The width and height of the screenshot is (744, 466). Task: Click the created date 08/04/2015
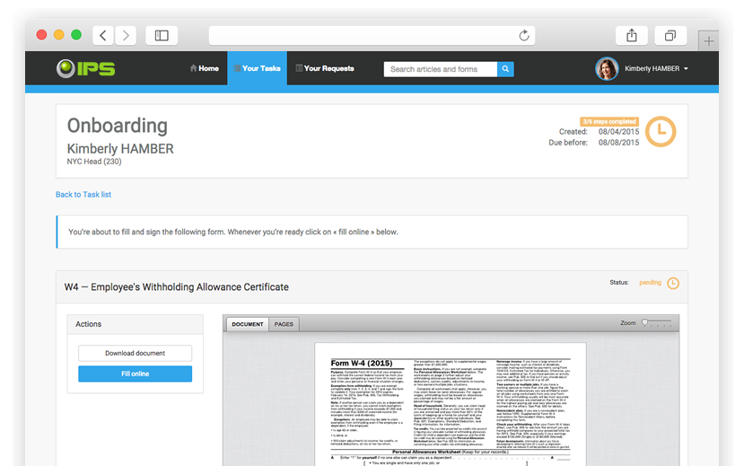[x=618, y=131]
